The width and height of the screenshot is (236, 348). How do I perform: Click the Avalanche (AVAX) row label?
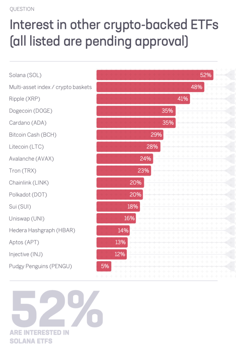click(x=31, y=159)
